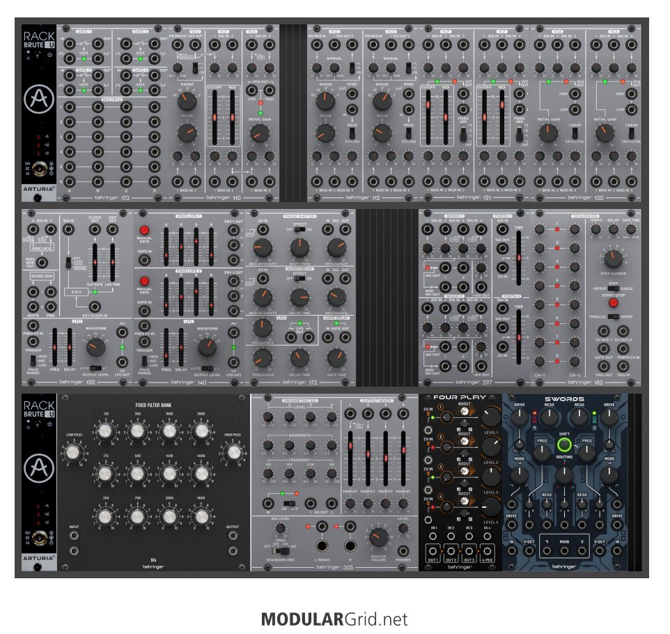Click the Porta 2 Time slider
Viewport: 670px width, 634px height.
coord(519,337)
